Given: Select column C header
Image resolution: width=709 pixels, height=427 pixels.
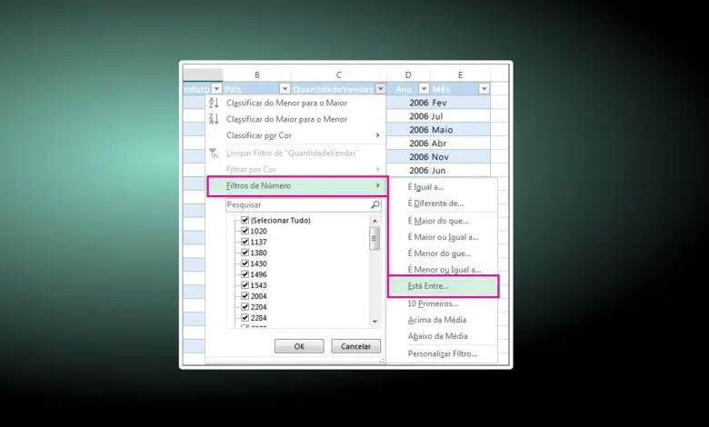Looking at the screenshot, I should point(339,75).
